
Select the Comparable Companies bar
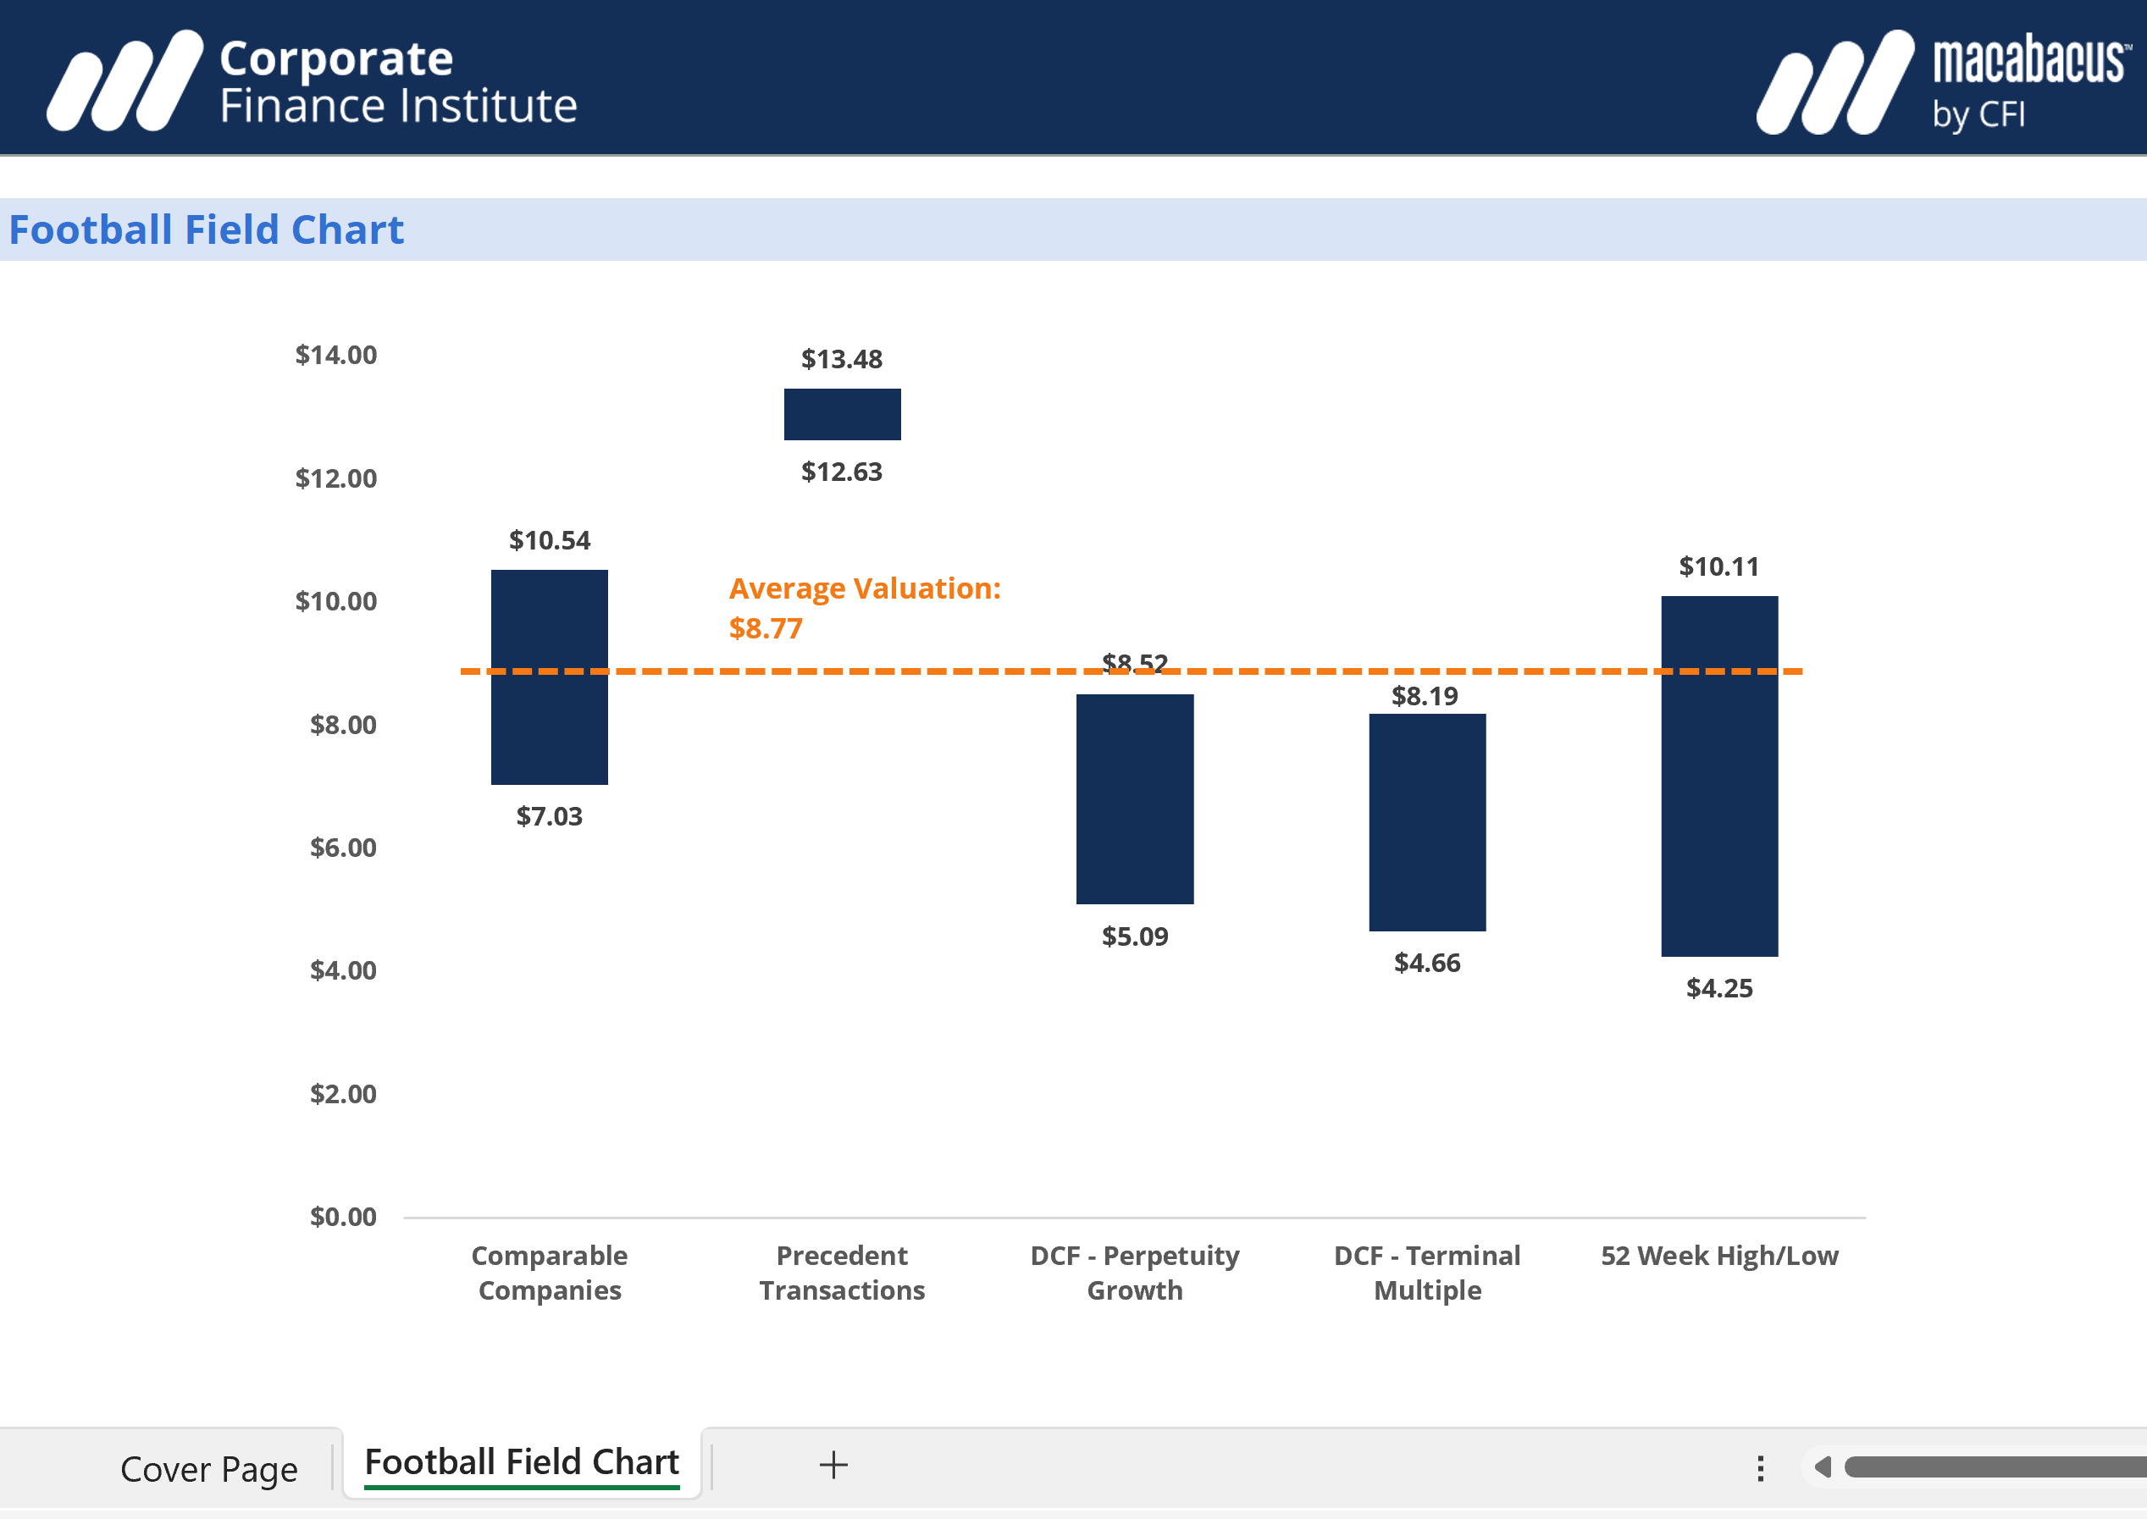tap(549, 676)
